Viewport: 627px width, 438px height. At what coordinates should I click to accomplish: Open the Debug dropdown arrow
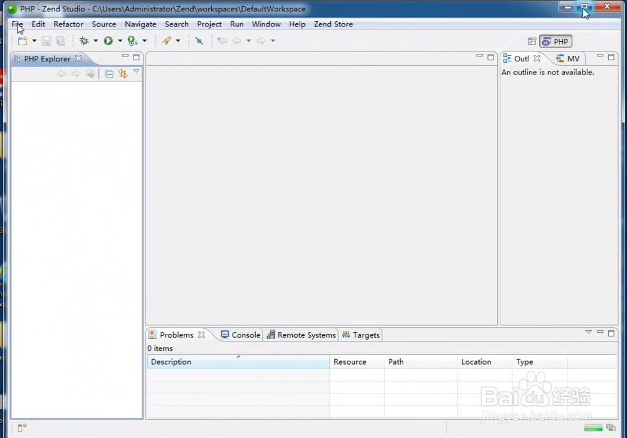[95, 41]
